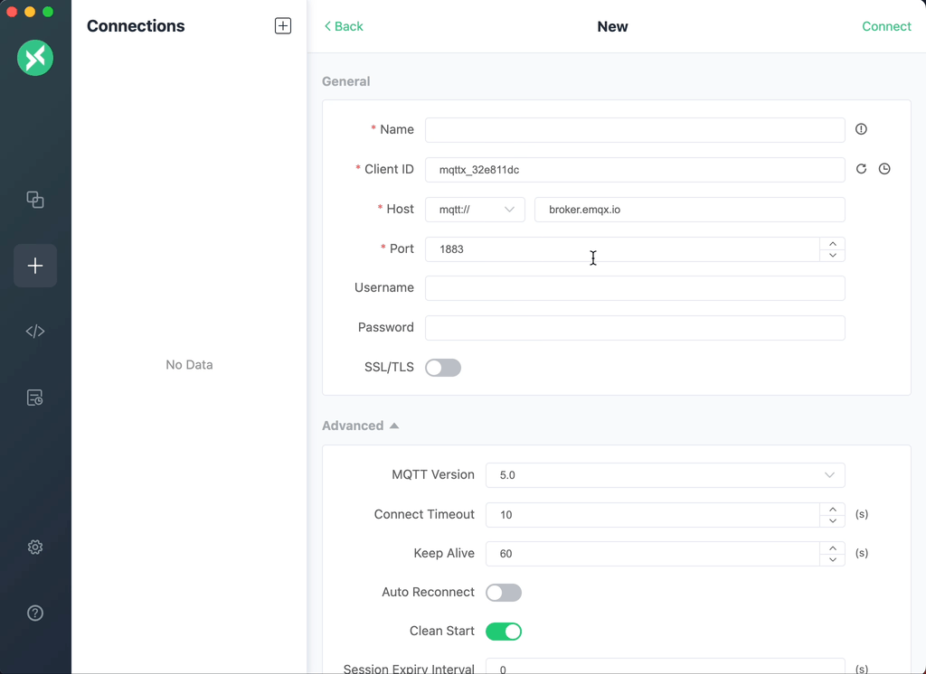Open the MQTT Version dropdown
The image size is (926, 674).
coord(665,475)
